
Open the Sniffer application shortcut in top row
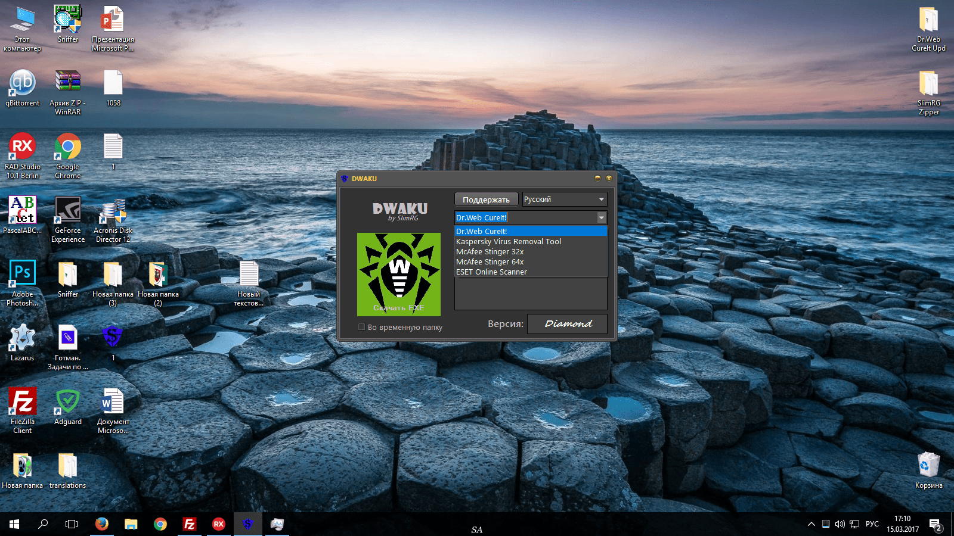(x=67, y=24)
